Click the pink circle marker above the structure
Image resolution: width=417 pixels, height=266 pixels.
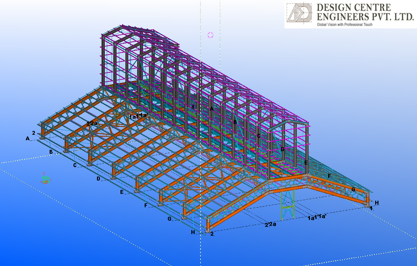click(x=210, y=35)
